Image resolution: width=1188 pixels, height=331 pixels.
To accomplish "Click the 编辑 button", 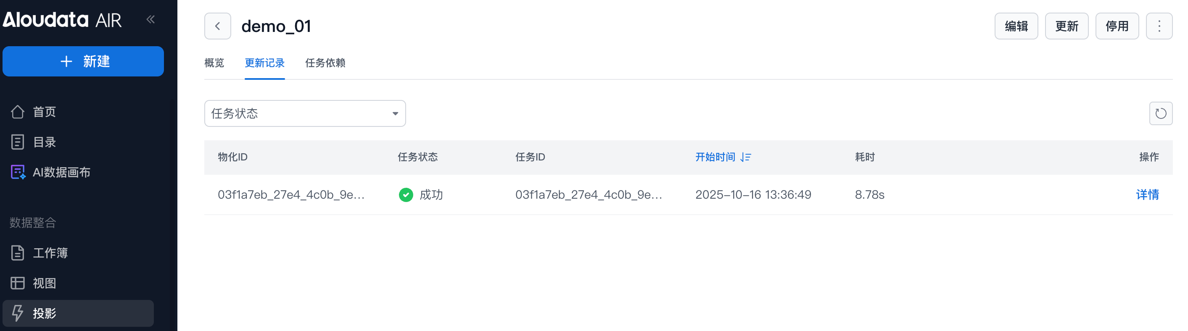I will tap(1016, 26).
